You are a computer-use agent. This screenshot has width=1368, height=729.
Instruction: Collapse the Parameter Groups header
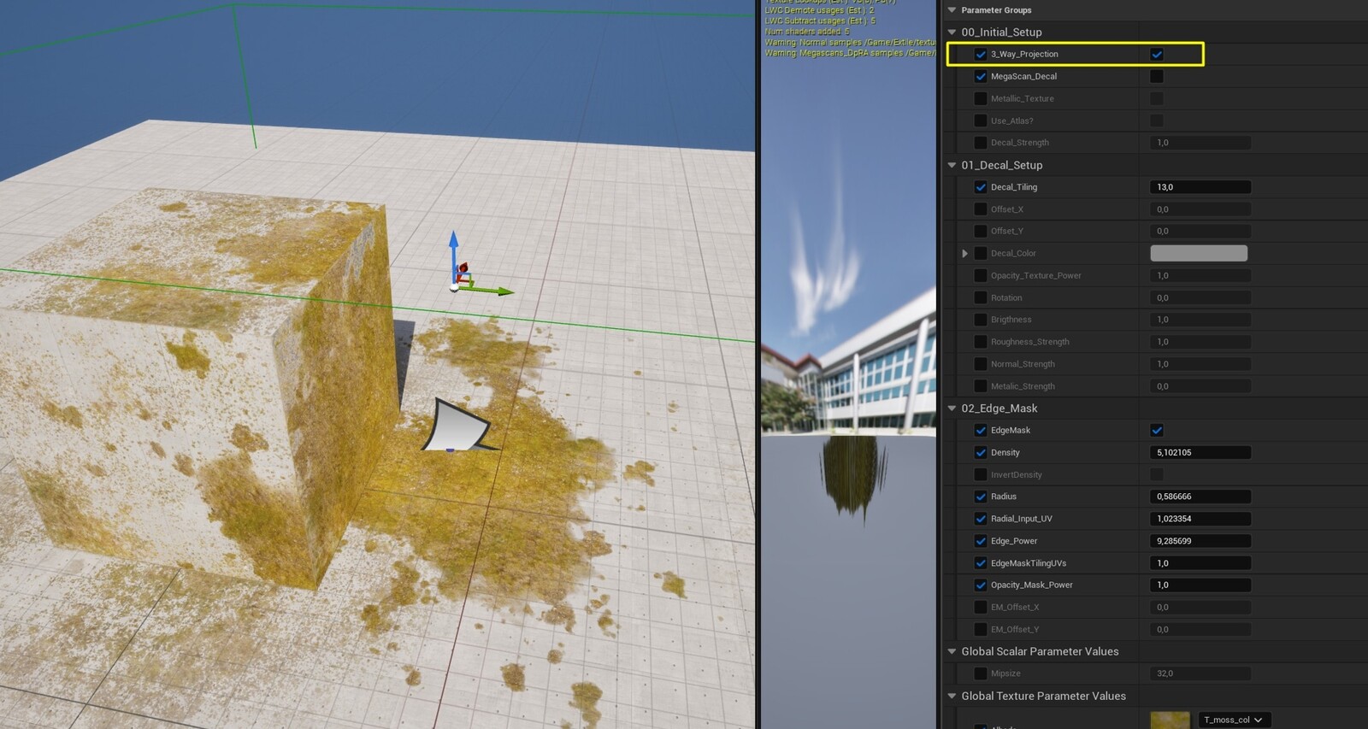[x=952, y=10]
